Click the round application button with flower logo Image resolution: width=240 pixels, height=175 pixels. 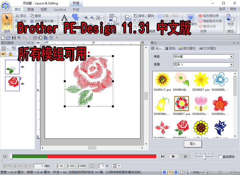(5, 6)
